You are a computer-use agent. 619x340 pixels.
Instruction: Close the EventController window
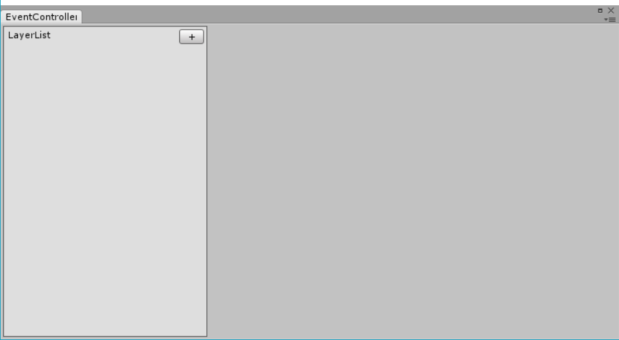(610, 11)
